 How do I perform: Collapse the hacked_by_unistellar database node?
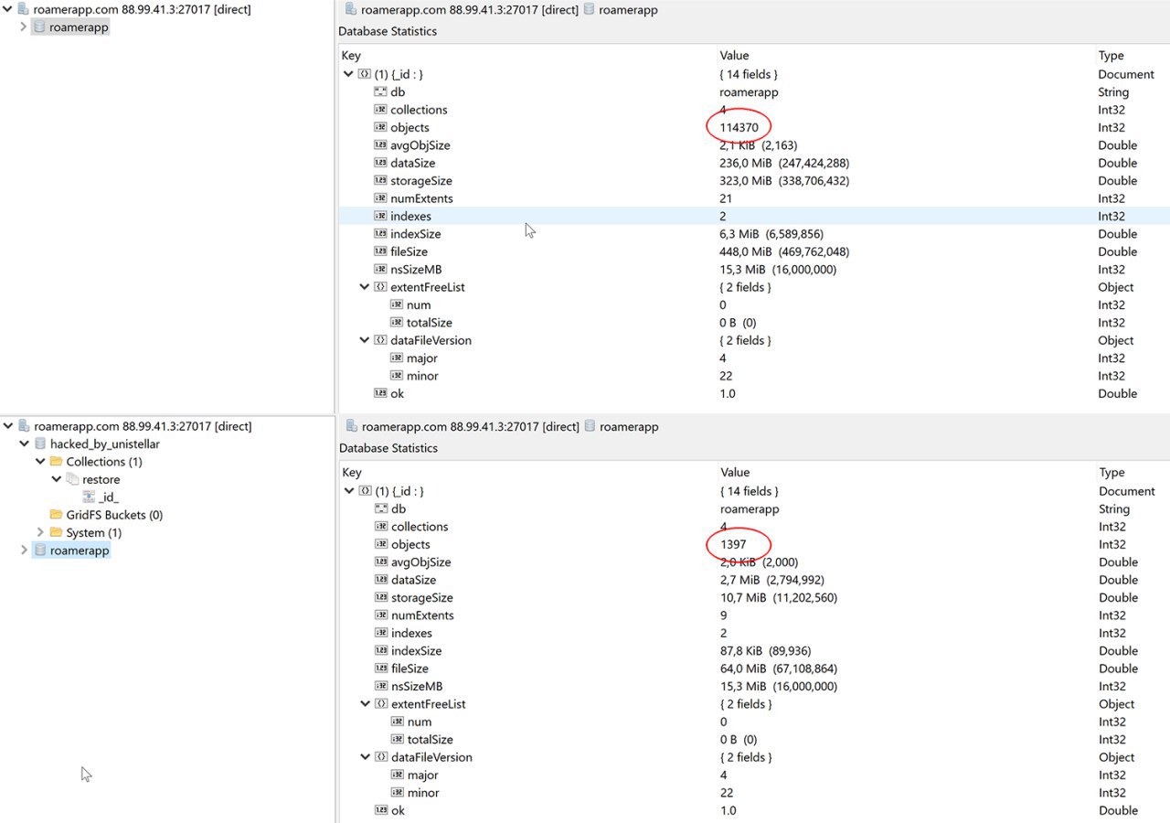tap(25, 444)
